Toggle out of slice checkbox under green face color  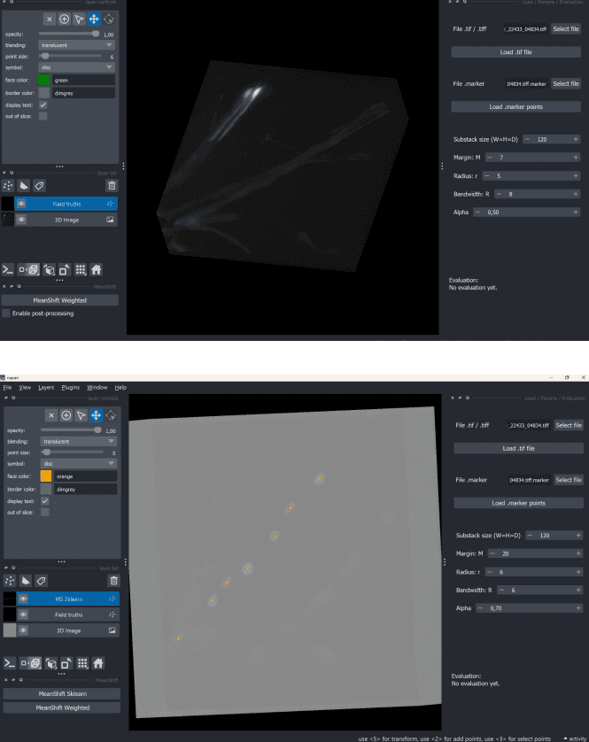click(43, 116)
